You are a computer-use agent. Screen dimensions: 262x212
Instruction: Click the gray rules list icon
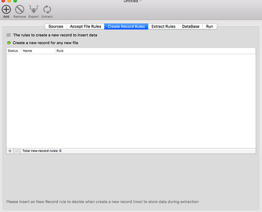(8, 35)
